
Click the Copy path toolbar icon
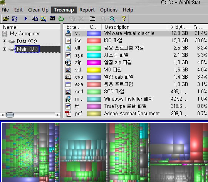pos(35,18)
